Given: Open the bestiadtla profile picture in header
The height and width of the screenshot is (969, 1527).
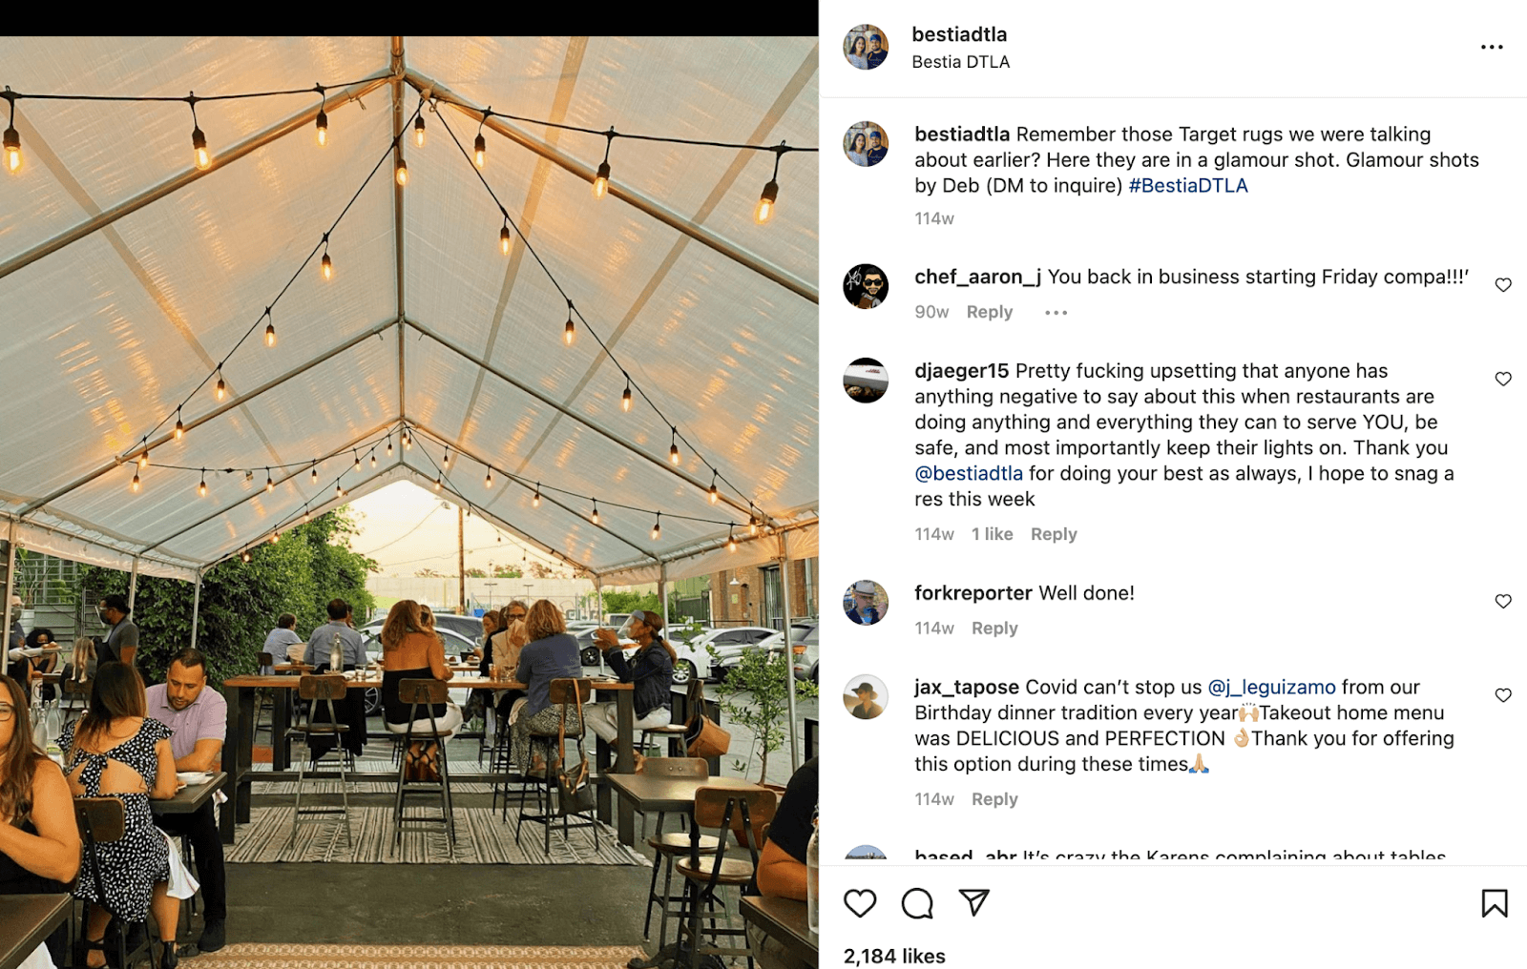Looking at the screenshot, I should coord(866,48).
